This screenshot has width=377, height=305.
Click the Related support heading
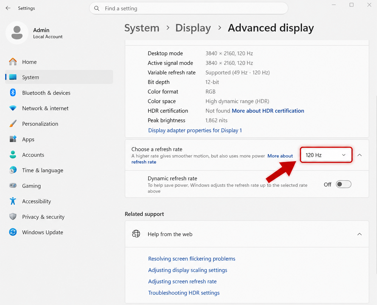pos(144,214)
